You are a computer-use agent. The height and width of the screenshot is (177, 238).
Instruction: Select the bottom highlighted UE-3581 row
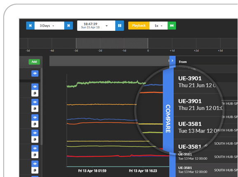tap(207, 170)
